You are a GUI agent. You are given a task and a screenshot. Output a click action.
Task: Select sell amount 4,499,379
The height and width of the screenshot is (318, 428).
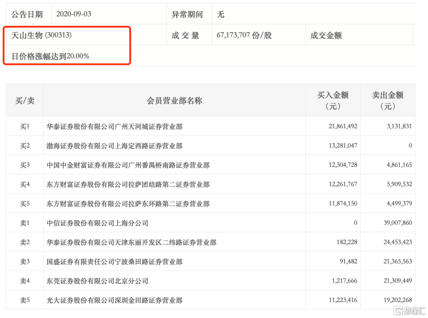399,203
